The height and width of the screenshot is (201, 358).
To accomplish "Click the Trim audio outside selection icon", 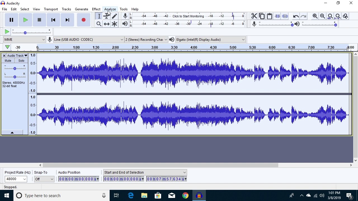I will point(277,16).
